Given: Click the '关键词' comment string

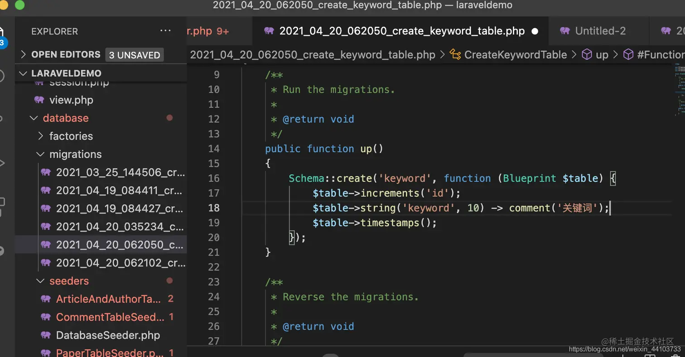Looking at the screenshot, I should [577, 208].
